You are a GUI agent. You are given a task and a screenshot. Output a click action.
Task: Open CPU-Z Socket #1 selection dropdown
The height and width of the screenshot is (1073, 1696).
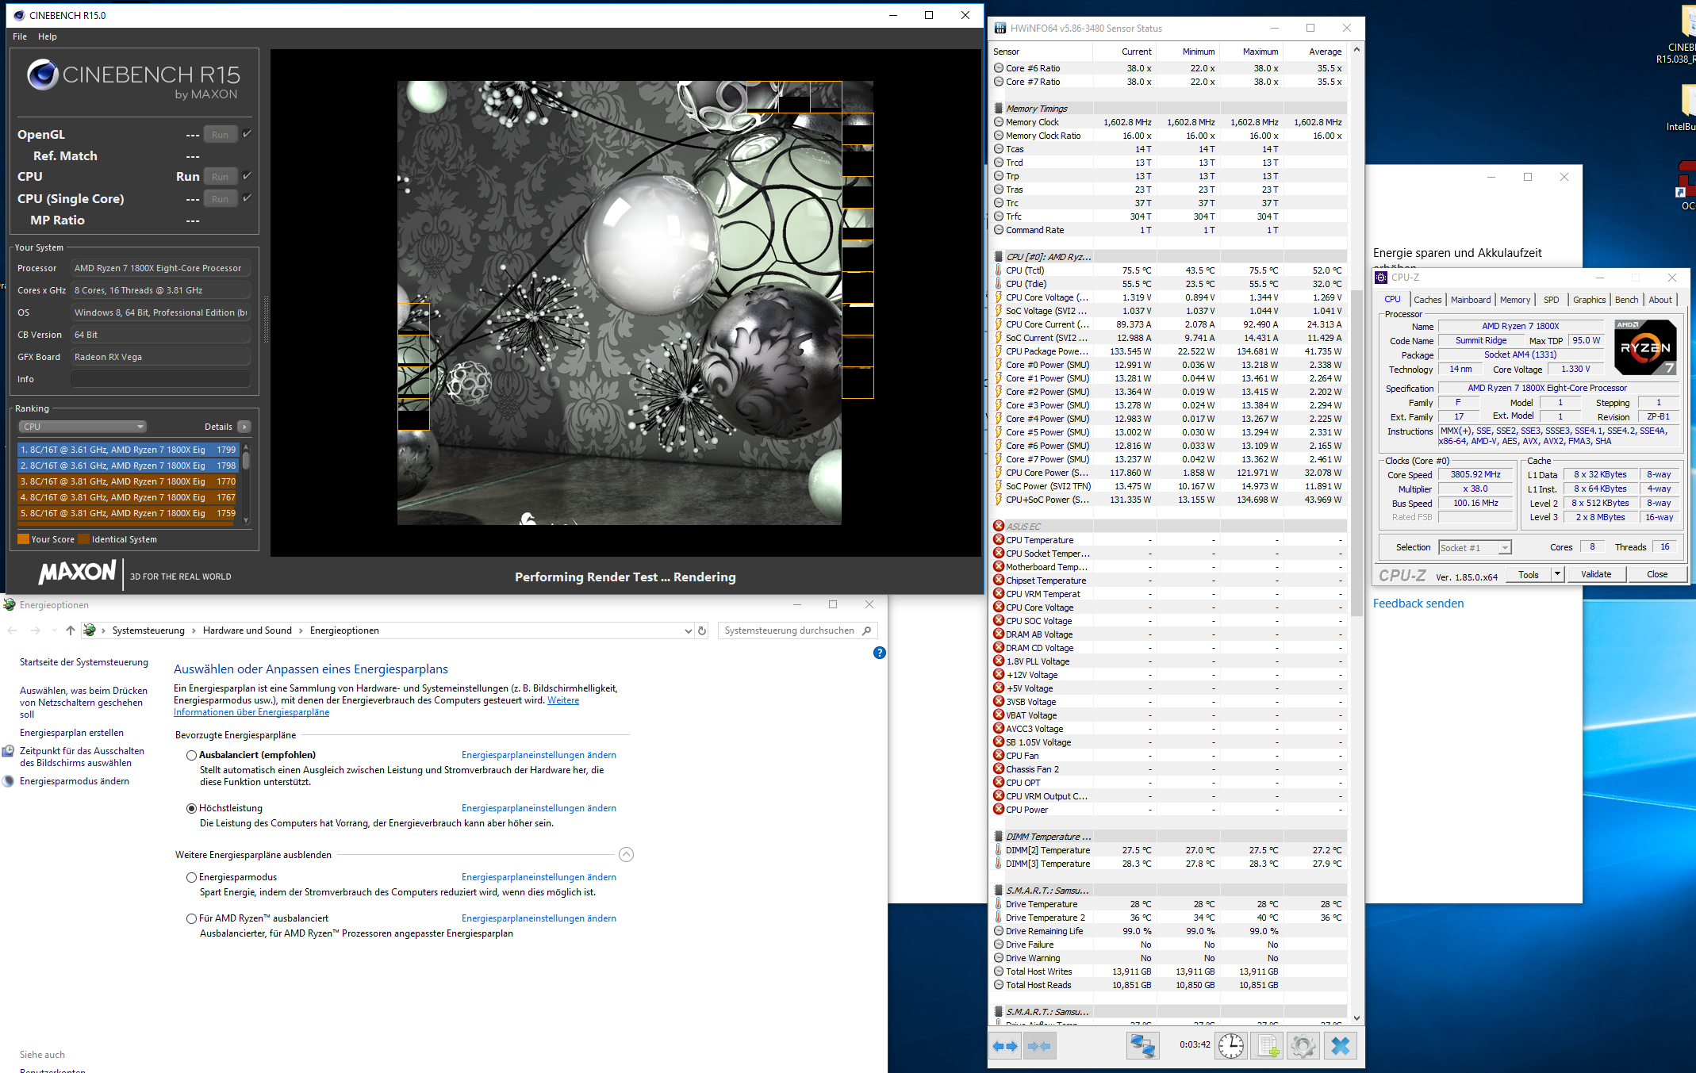click(x=1475, y=547)
